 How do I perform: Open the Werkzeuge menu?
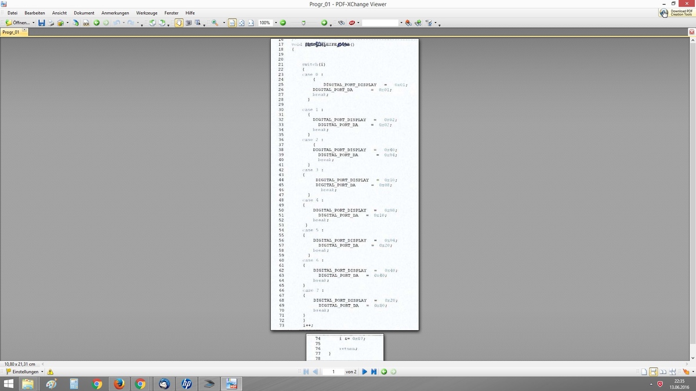tap(147, 13)
